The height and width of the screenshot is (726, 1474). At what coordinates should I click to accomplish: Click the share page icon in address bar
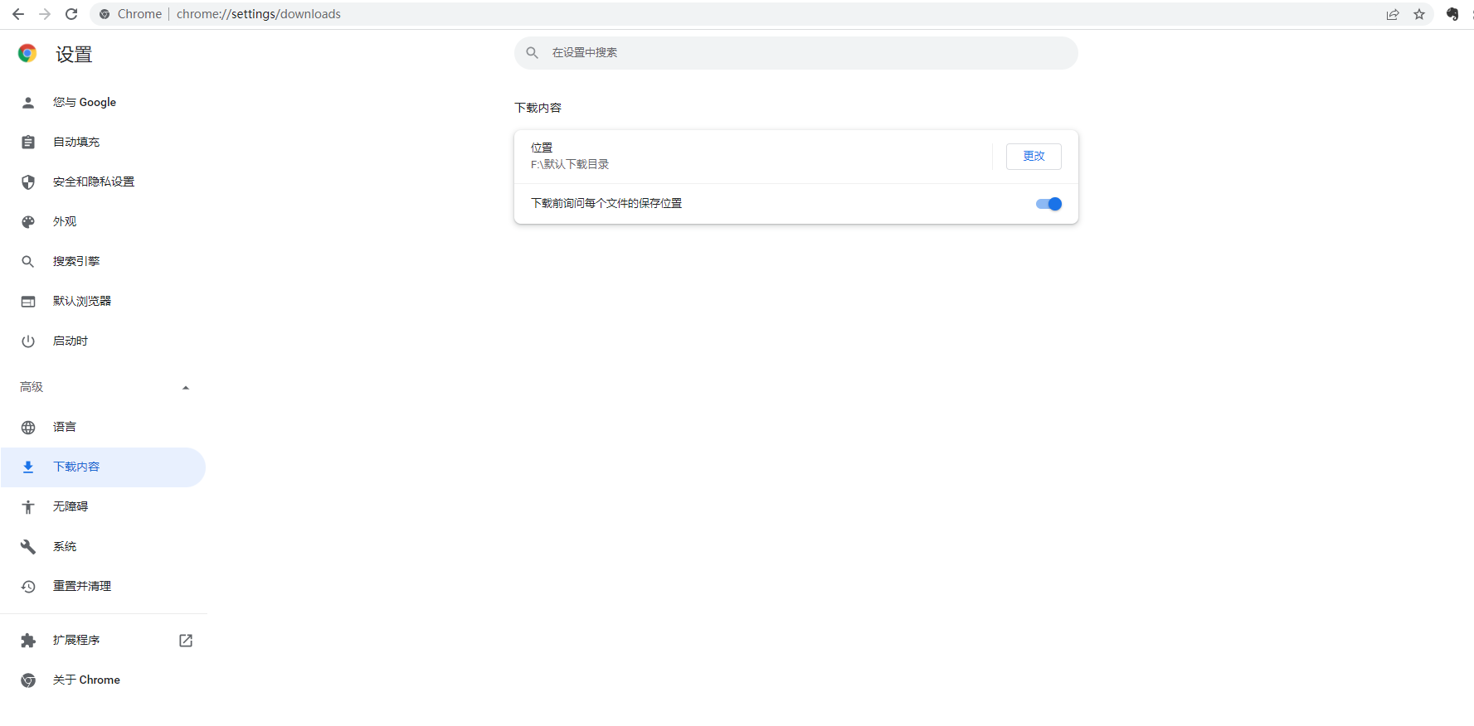pos(1393,14)
